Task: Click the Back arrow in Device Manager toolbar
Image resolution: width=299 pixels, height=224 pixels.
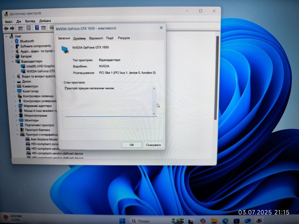Action: pos(6,29)
